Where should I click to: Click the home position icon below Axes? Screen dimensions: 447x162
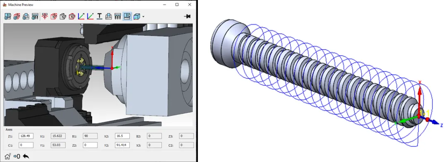tap(7, 156)
